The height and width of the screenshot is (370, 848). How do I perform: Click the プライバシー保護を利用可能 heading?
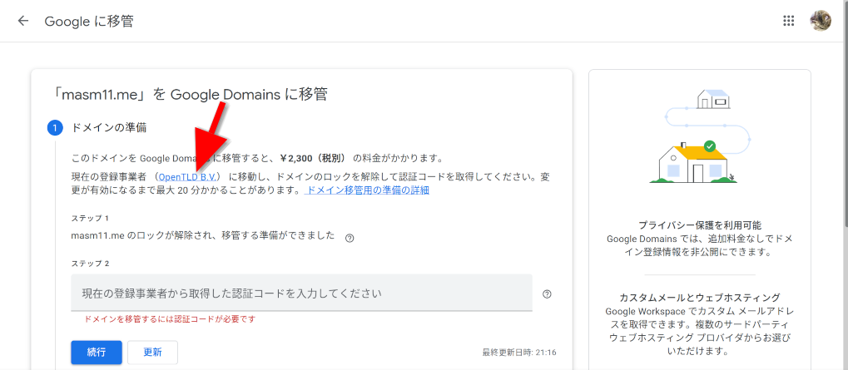coord(701,225)
